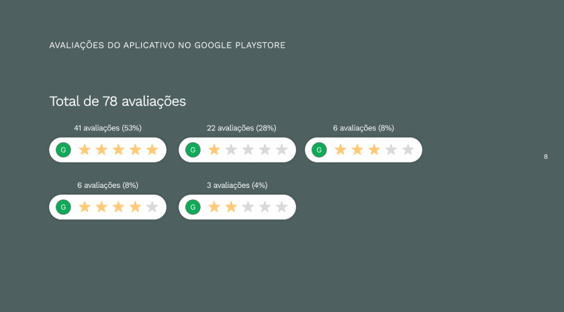Viewport: 564px width, 312px height.
Task: Select the "3 avaliações (4%)" label
Action: click(237, 185)
